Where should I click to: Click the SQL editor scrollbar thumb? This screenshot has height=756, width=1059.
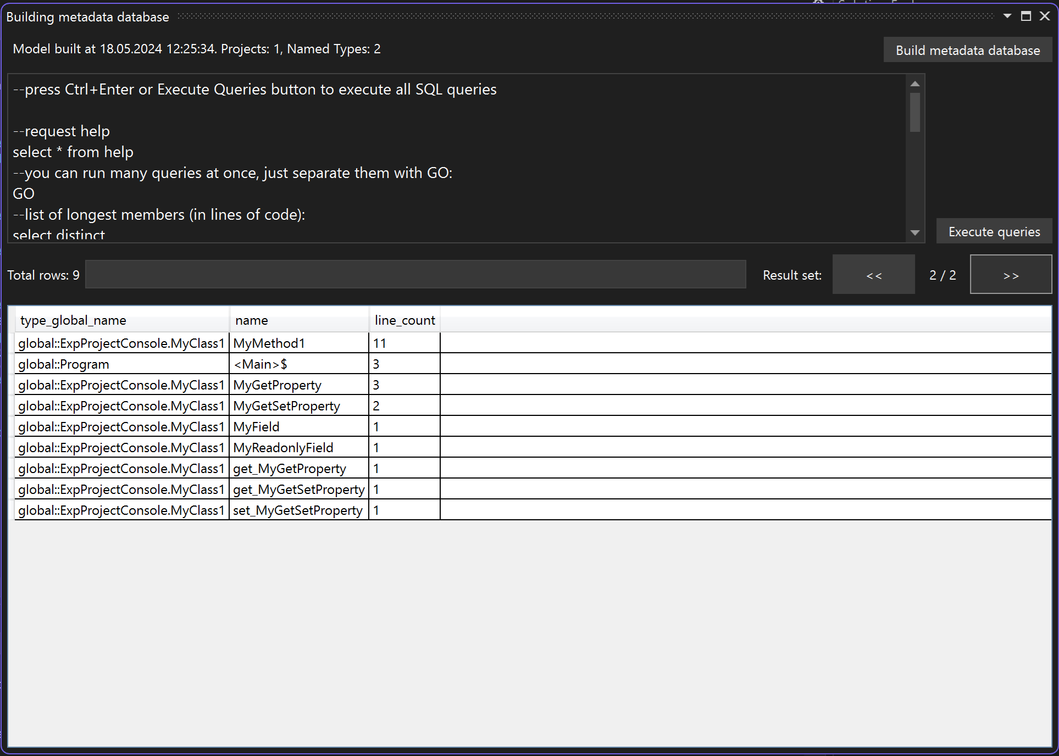click(915, 113)
